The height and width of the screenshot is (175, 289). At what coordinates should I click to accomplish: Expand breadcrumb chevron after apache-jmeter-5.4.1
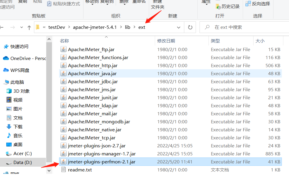tap(121, 27)
